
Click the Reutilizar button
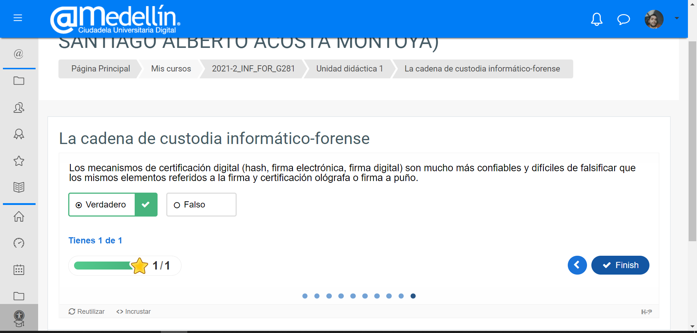click(x=86, y=312)
